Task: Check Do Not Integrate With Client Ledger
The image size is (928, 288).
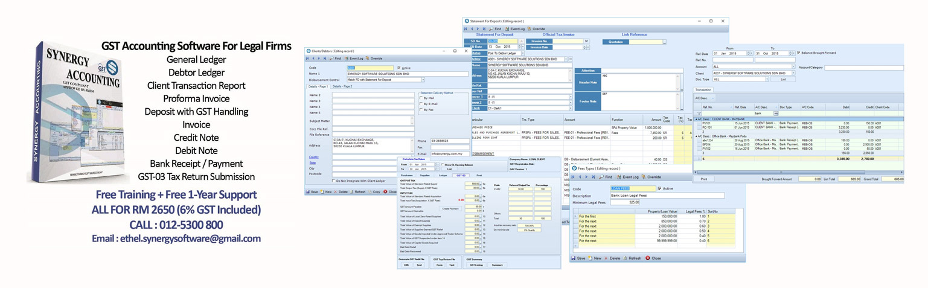Action: coord(334,181)
